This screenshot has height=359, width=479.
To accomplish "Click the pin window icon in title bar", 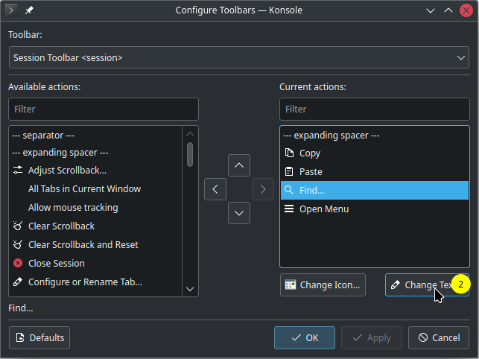I will pyautogui.click(x=29, y=10).
